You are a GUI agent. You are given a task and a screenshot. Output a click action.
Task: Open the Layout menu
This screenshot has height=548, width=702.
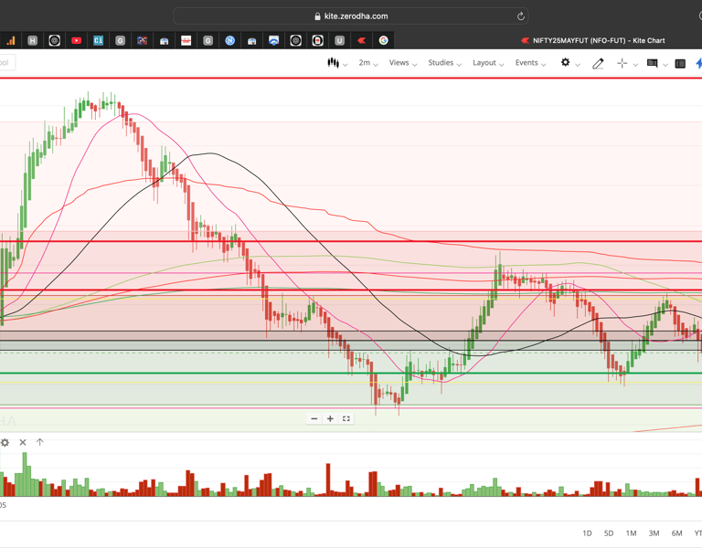488,63
